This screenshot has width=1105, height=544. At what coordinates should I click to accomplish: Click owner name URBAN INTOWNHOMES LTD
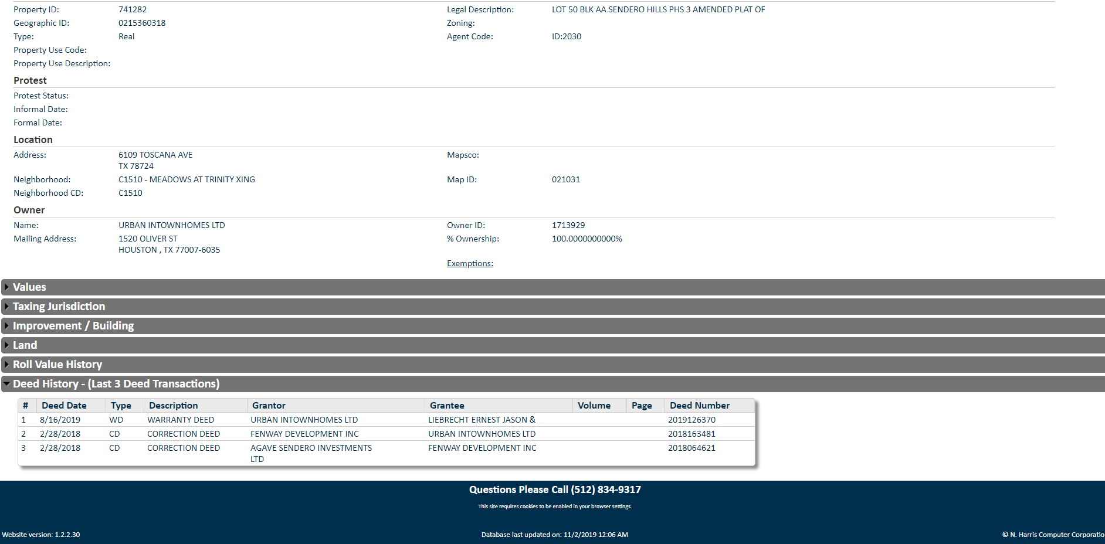tap(172, 225)
